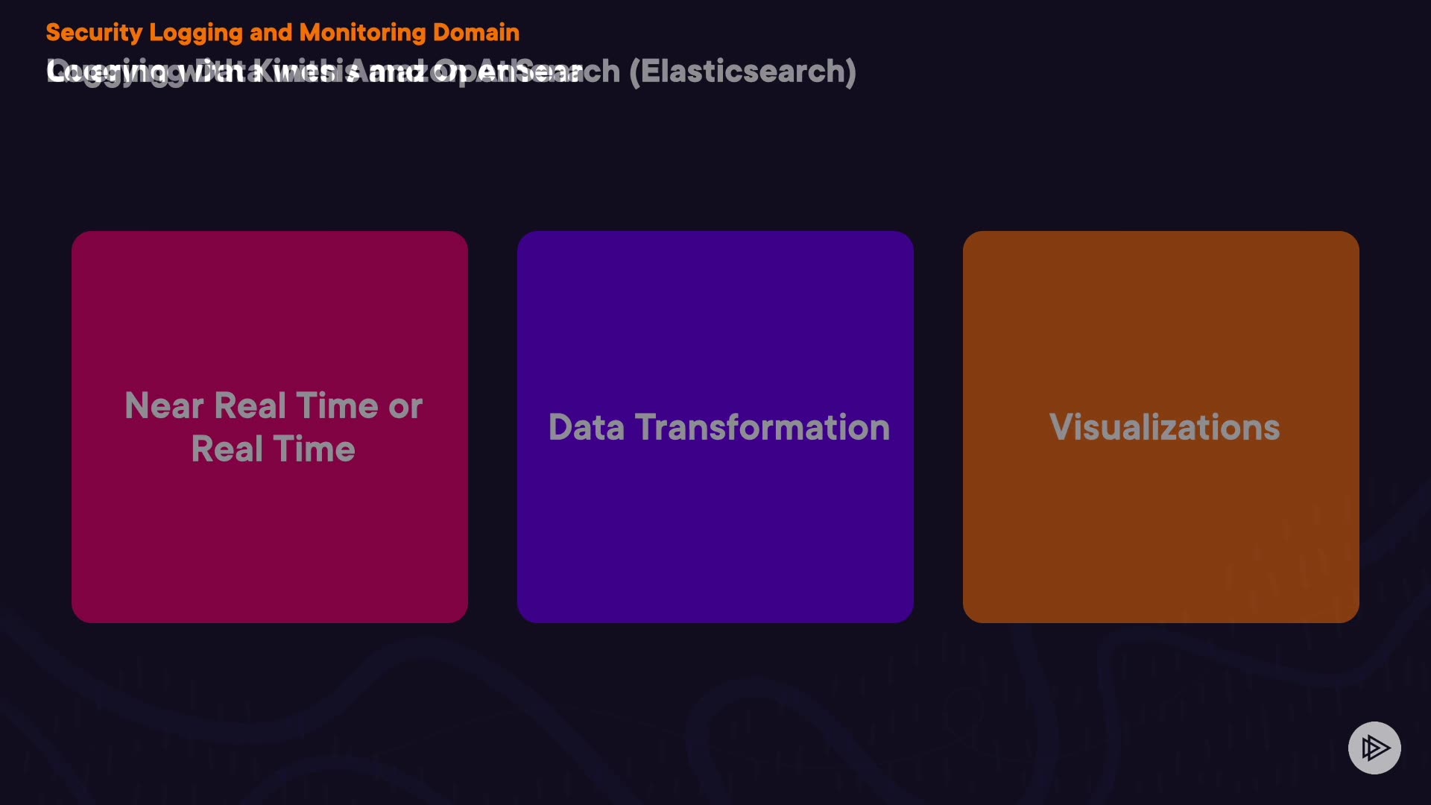Click the overlapping white slide title text
The height and width of the screenshot is (805, 1431).
point(313,72)
